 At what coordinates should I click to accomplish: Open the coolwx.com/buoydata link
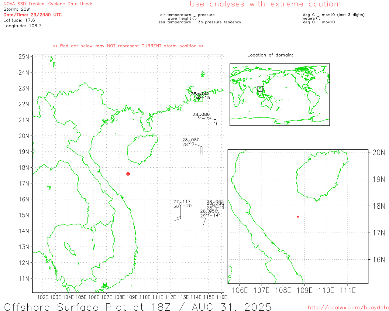(348, 308)
